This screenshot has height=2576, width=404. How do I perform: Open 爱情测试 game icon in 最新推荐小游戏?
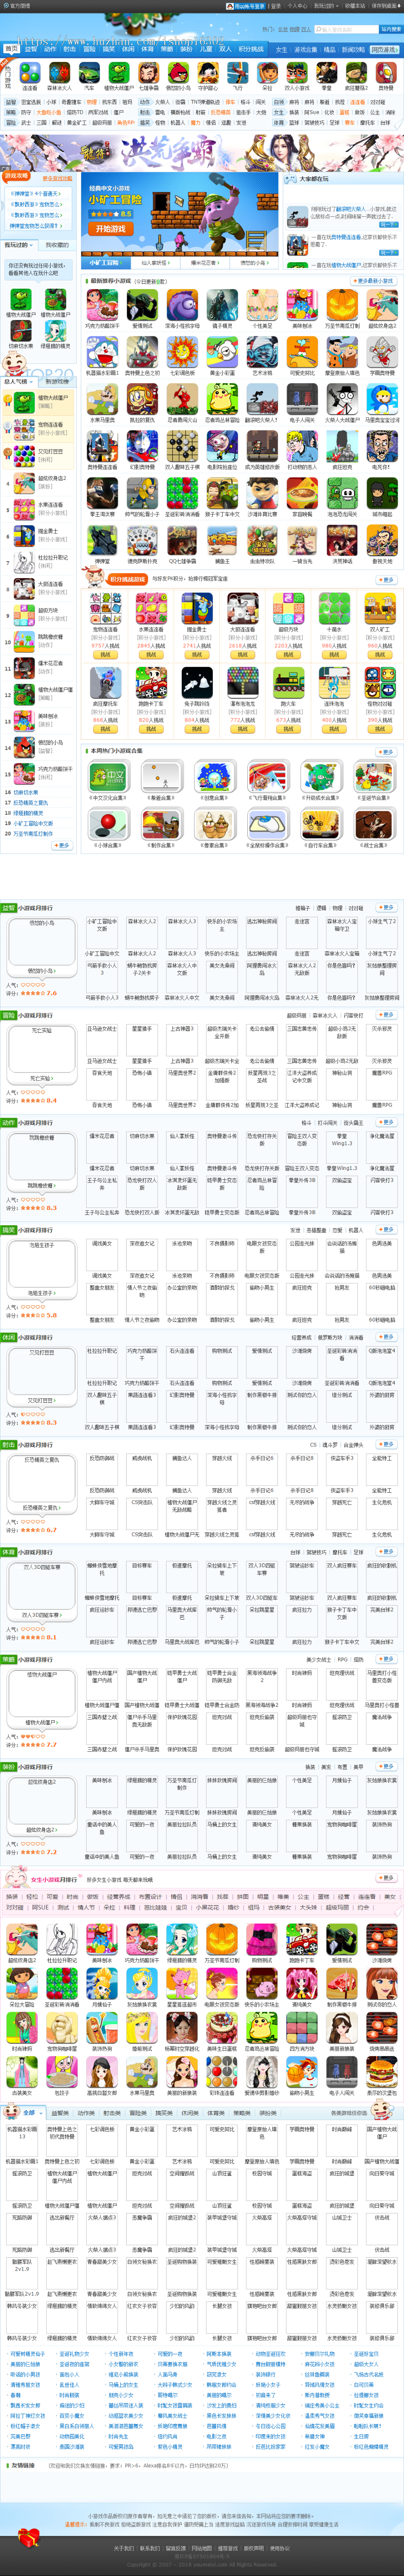tap(142, 304)
